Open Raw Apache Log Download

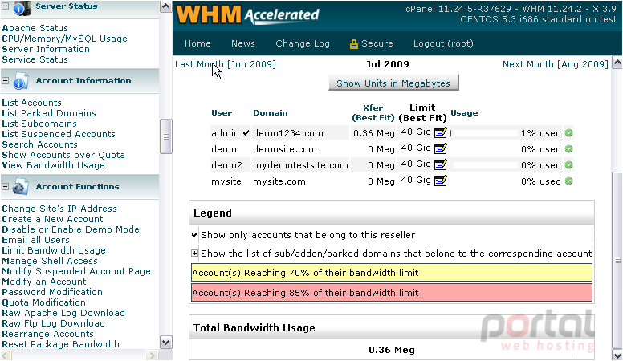tap(63, 313)
